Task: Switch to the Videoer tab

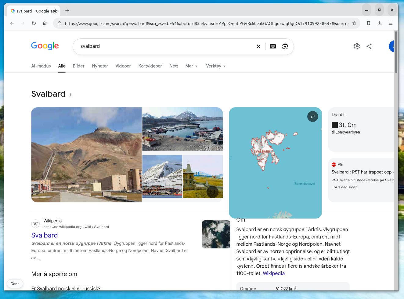Action: pyautogui.click(x=123, y=66)
